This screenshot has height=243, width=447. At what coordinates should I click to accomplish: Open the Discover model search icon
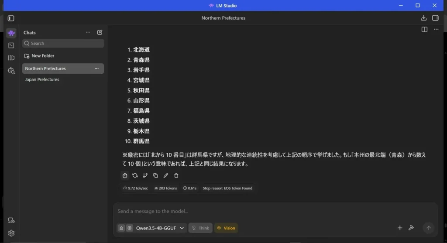coord(11,70)
